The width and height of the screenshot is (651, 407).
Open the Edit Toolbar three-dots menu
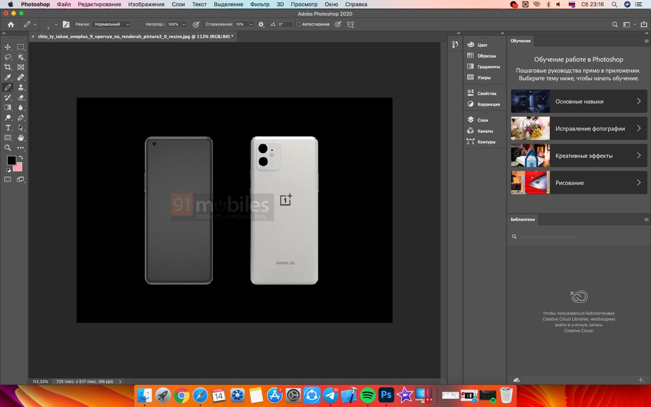coord(21,148)
